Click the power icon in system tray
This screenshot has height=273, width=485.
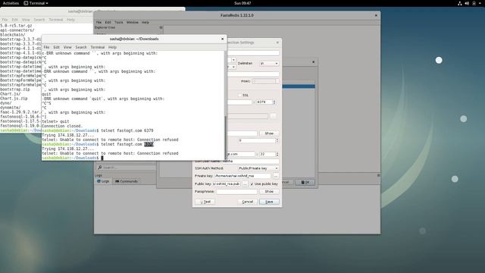pyautogui.click(x=474, y=3)
